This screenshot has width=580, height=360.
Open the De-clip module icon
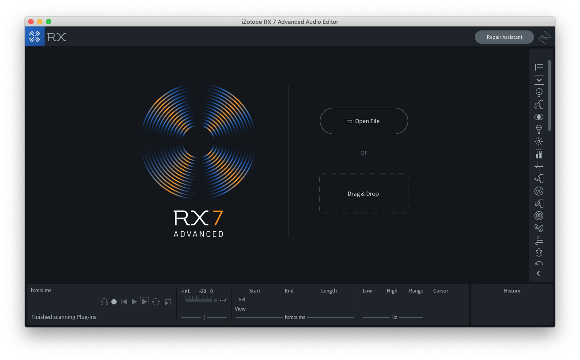(538, 154)
